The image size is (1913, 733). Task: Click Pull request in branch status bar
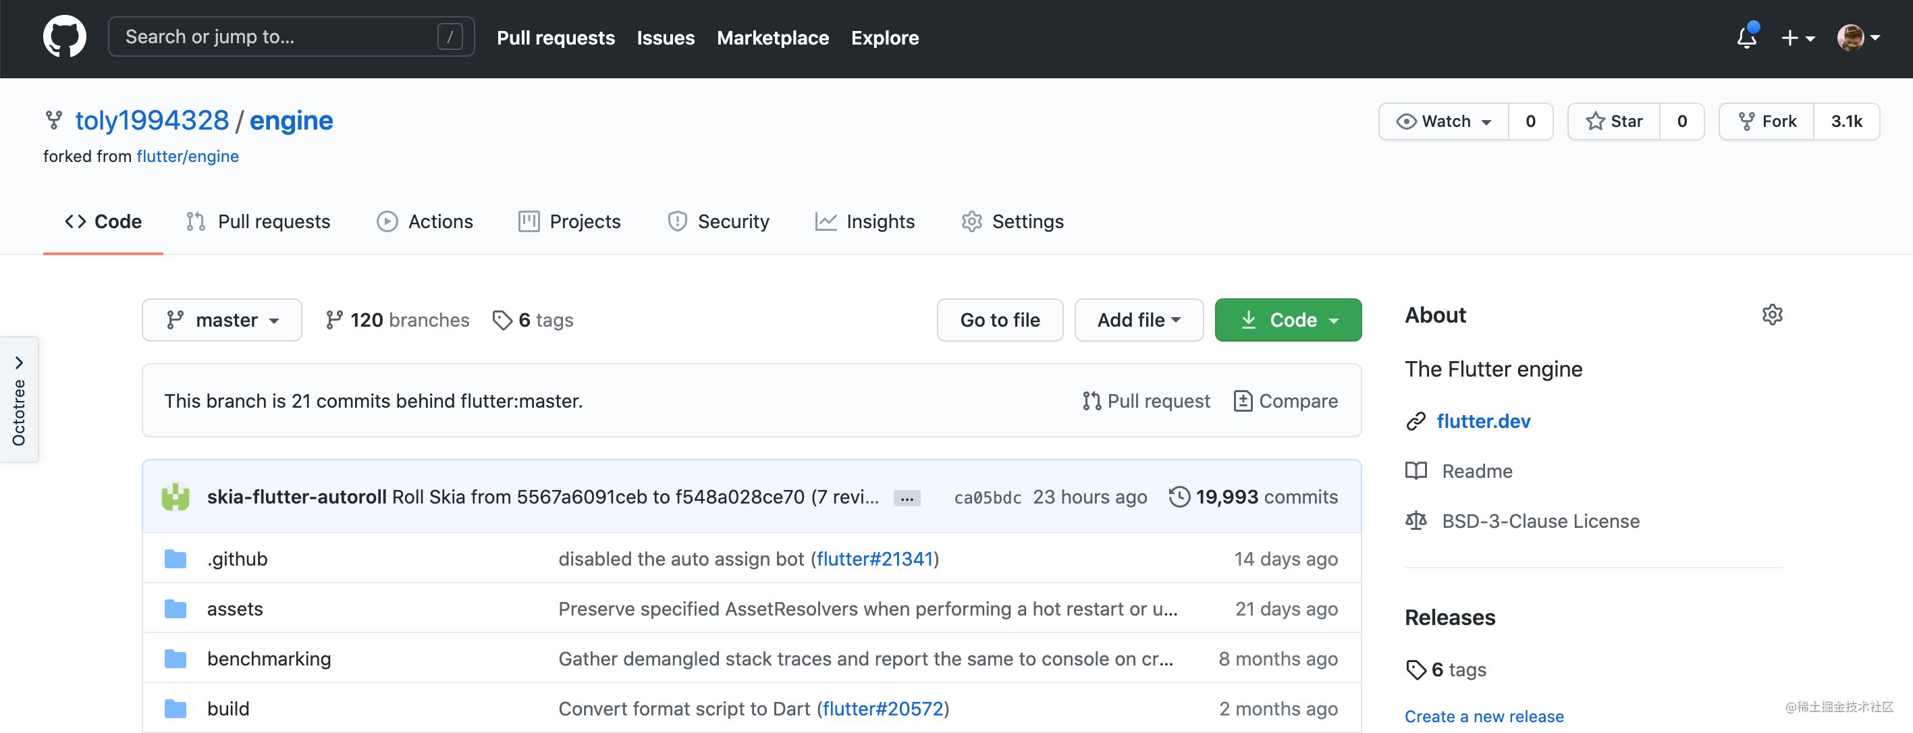tap(1146, 401)
